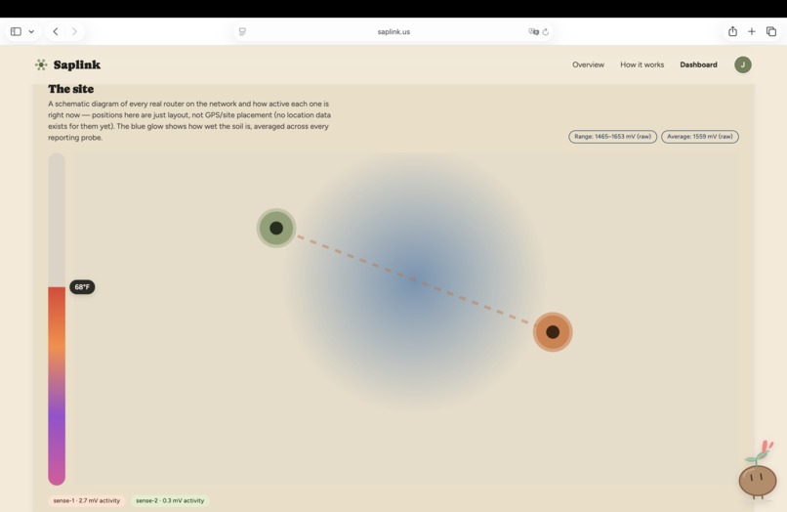The height and width of the screenshot is (512, 787).
Task: Click the Saplink logo icon
Action: (41, 64)
